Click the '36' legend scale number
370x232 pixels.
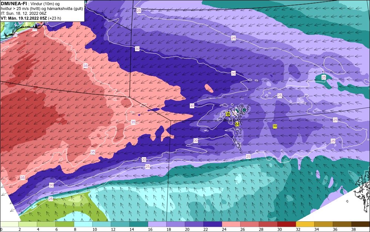tap(335, 229)
